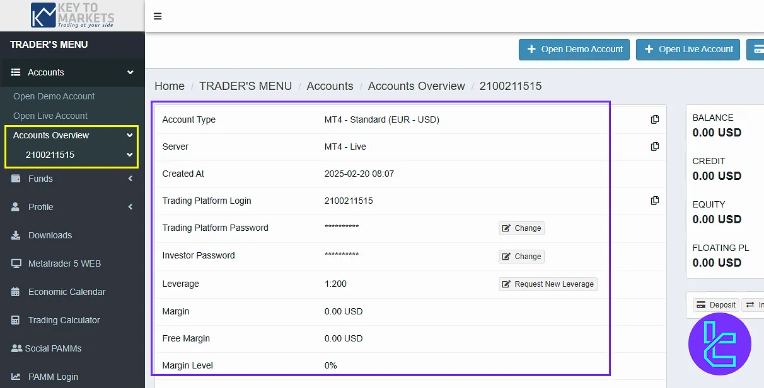
Task: Select the 2100211515 login value in table
Action: pos(349,201)
